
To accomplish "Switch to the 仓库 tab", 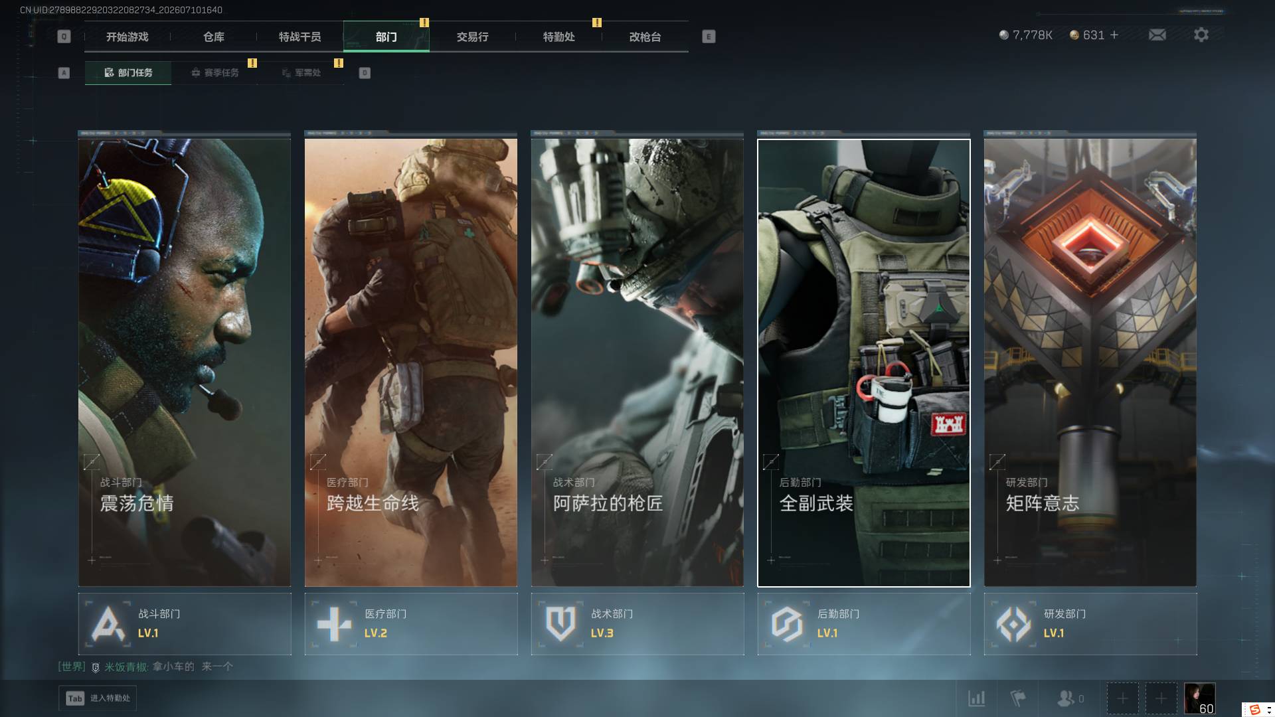I will click(x=214, y=37).
